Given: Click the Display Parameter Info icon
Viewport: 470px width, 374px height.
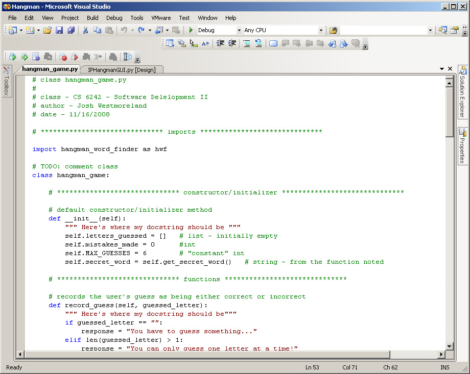Looking at the screenshot, I should [182, 43].
